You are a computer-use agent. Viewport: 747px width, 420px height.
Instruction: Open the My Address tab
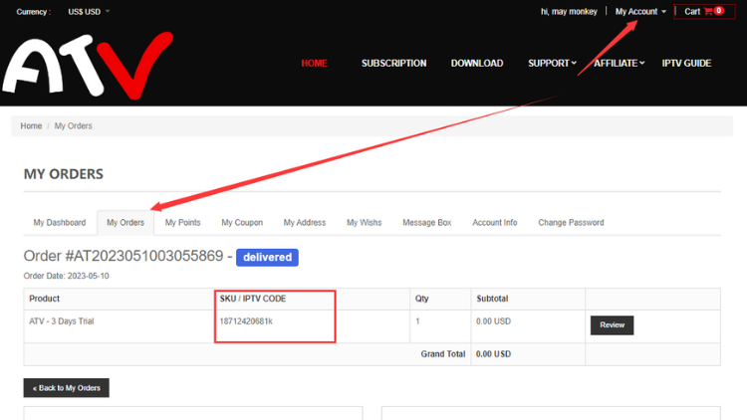point(305,222)
